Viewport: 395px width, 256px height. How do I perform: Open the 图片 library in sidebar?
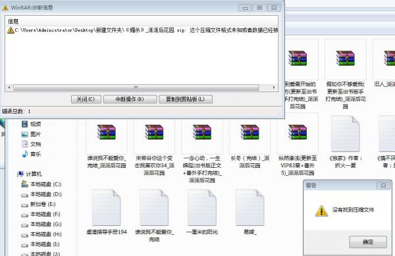[31, 134]
